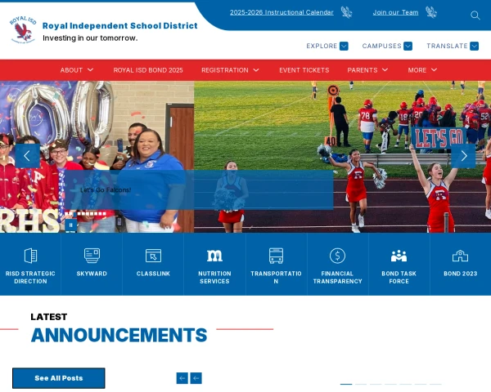Expand the More menu chevron
491x392 pixels.
pyautogui.click(x=434, y=69)
